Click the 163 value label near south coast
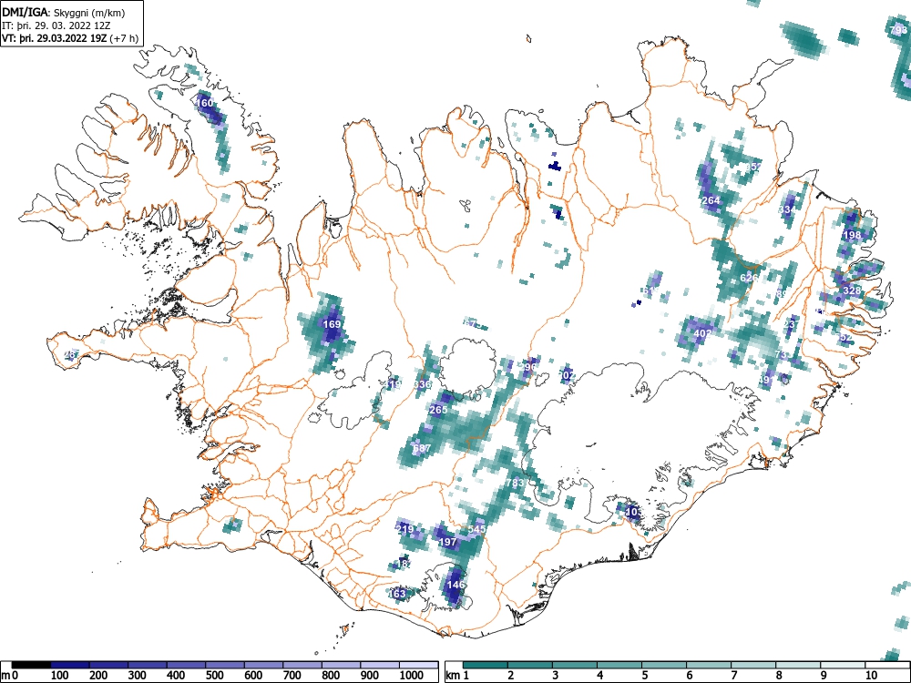This screenshot has height=683, width=911. pyautogui.click(x=397, y=594)
